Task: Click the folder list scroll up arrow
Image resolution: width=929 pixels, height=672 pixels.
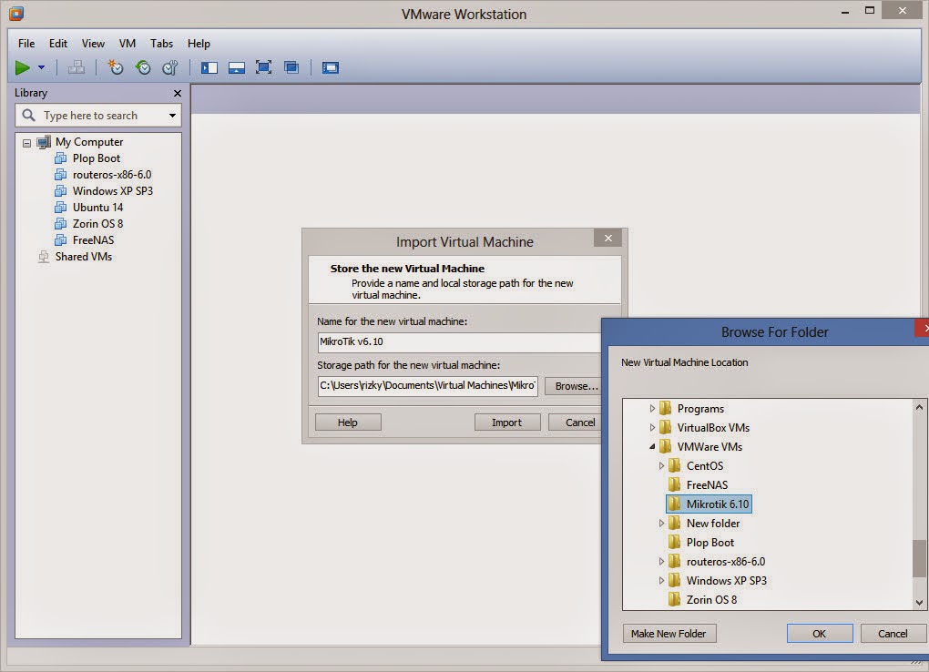Action: tap(919, 407)
